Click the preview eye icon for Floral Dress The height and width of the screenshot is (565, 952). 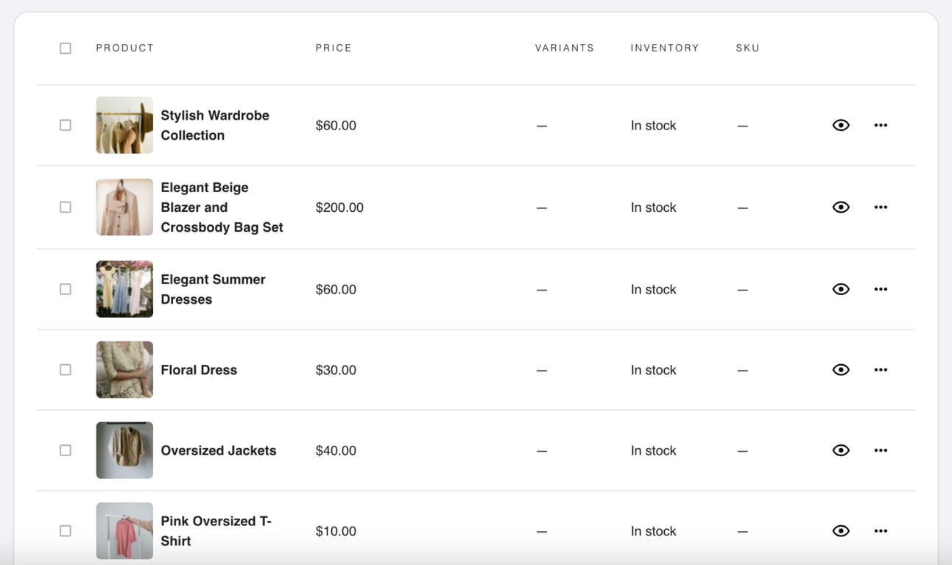click(x=841, y=369)
